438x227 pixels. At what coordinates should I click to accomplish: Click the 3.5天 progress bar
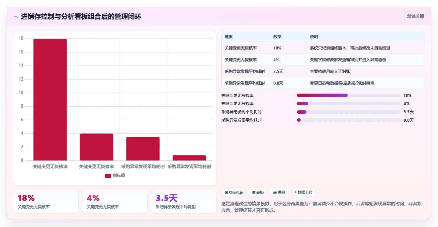point(349,112)
